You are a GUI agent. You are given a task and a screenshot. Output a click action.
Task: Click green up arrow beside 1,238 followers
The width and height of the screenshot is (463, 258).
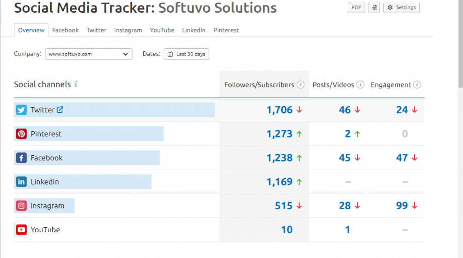click(x=299, y=158)
